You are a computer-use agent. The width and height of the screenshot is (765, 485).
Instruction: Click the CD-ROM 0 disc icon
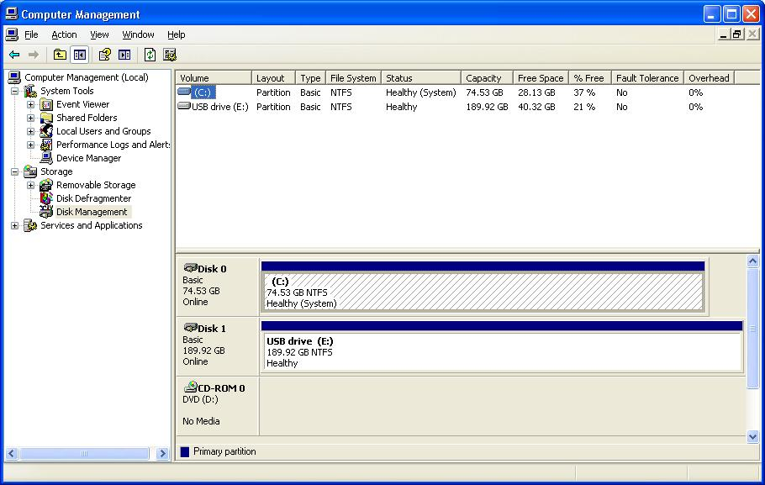tap(190, 387)
